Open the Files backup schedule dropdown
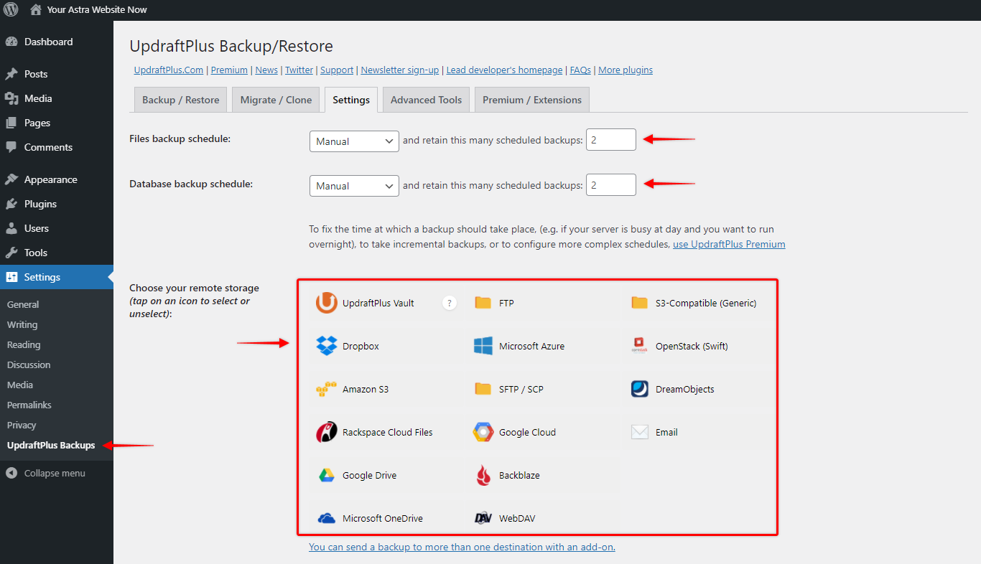 [354, 141]
